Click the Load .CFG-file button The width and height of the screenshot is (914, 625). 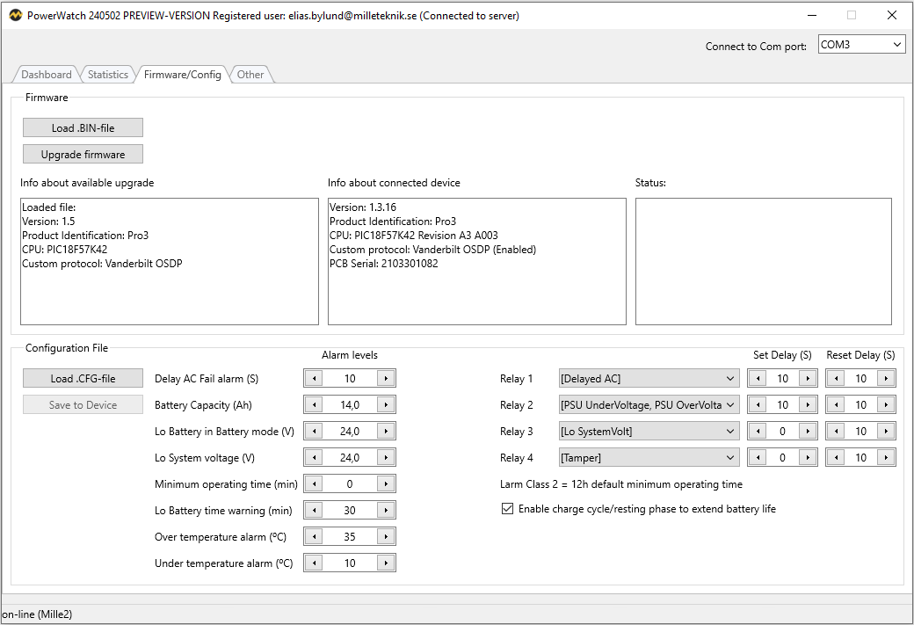[83, 378]
